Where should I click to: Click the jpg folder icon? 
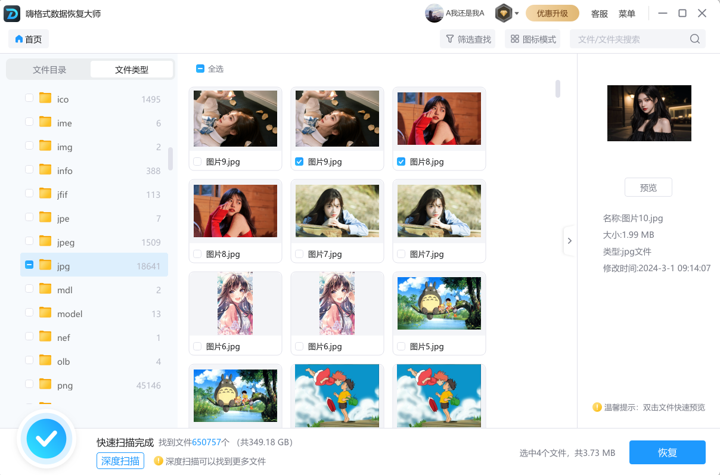[x=45, y=265]
